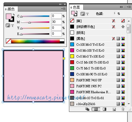Select swatch C=0 M=10 Y=0 K=81

pos(98,98)
